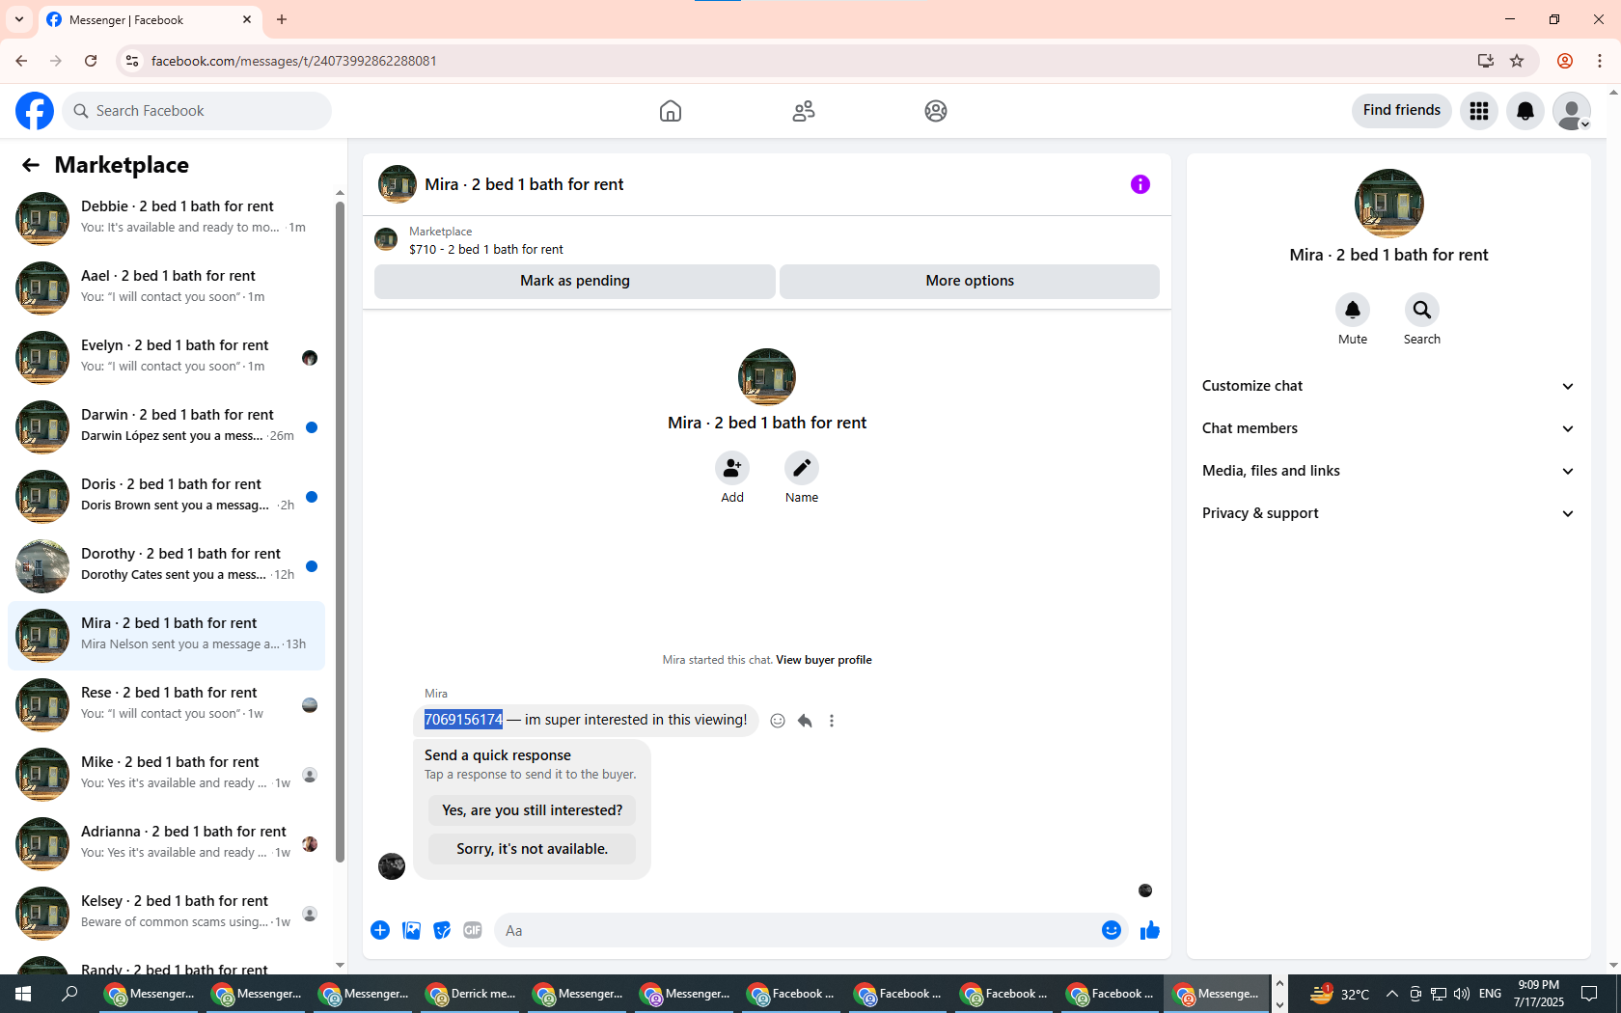Expand the Privacy & support section
The width and height of the screenshot is (1621, 1013).
coord(1388,513)
